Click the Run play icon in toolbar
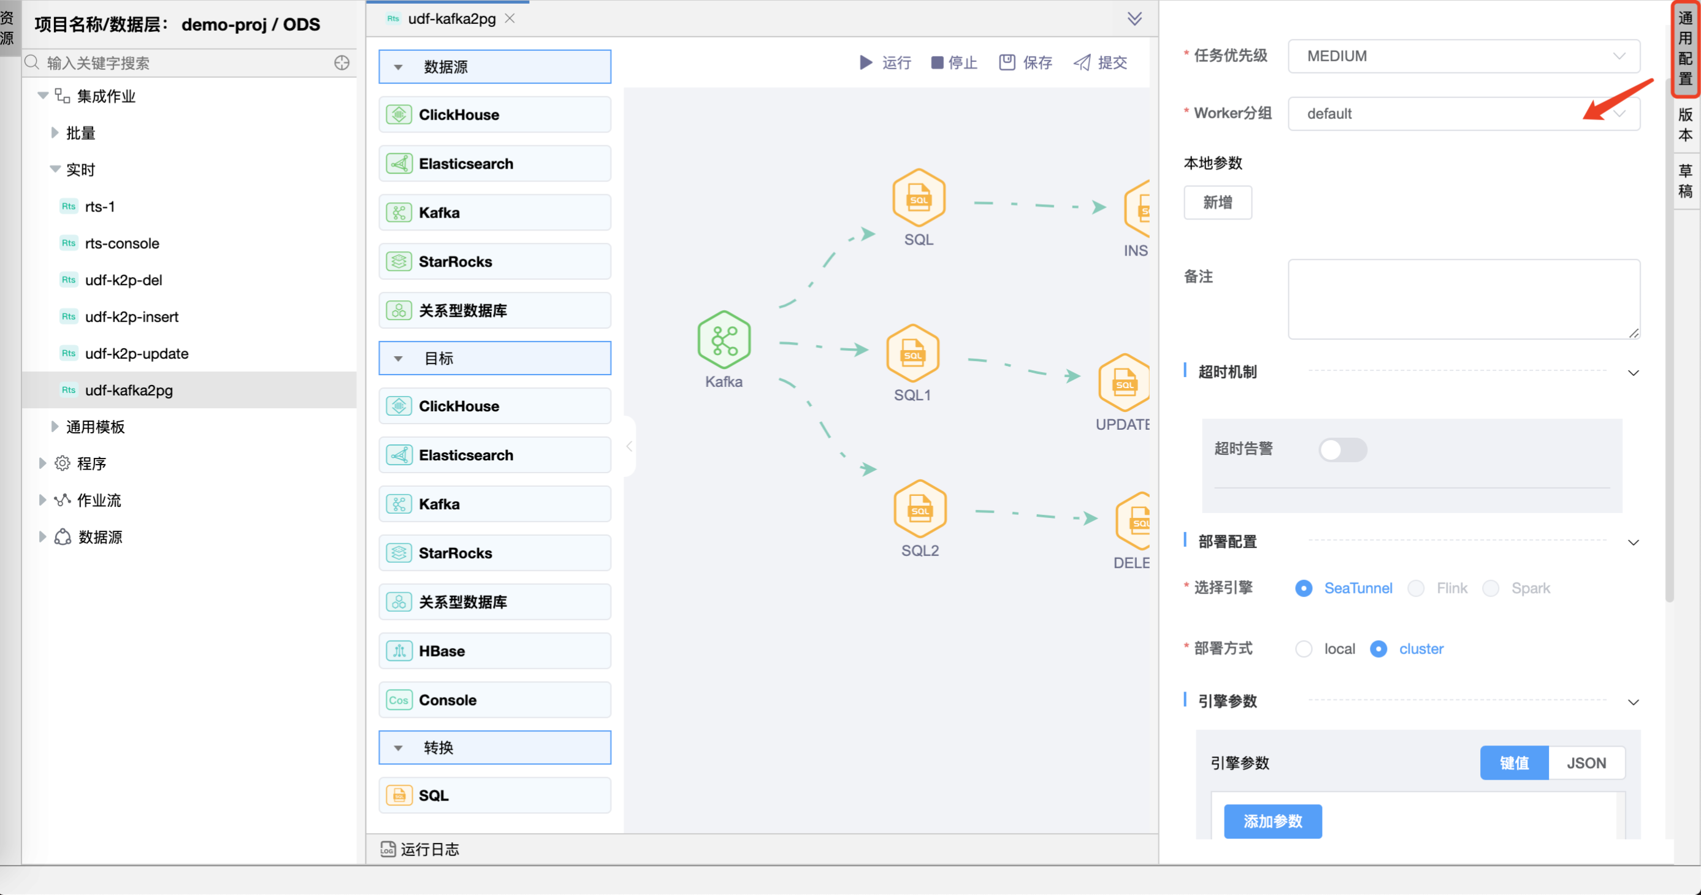1701x895 pixels. (x=866, y=63)
